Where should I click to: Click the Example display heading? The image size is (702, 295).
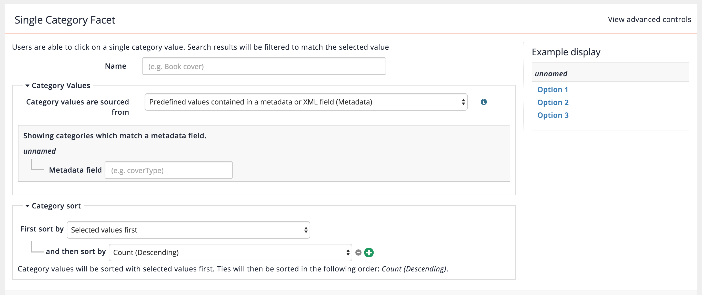click(x=566, y=52)
